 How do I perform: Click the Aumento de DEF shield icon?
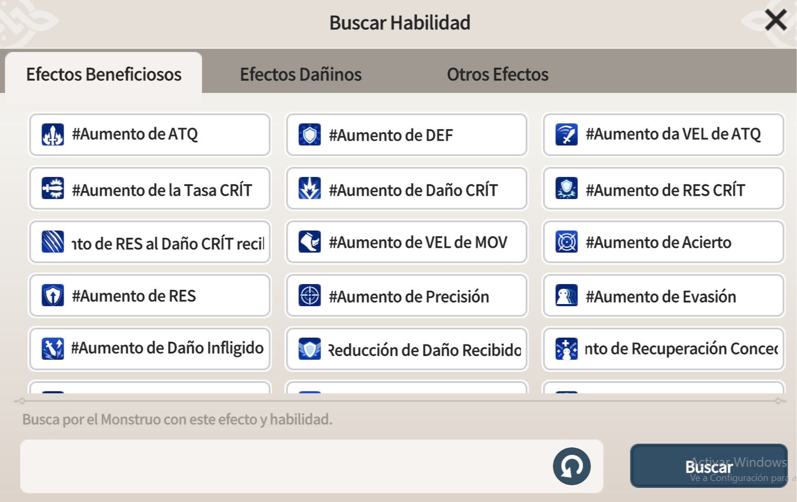309,134
